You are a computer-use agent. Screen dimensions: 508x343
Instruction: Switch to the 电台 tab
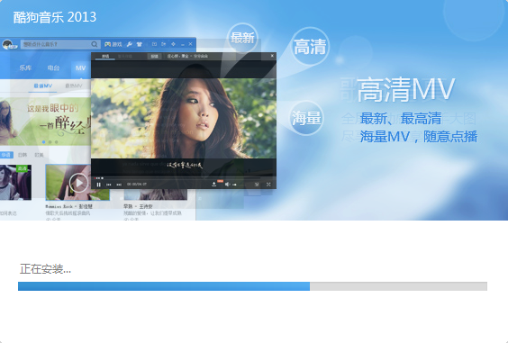click(x=53, y=68)
